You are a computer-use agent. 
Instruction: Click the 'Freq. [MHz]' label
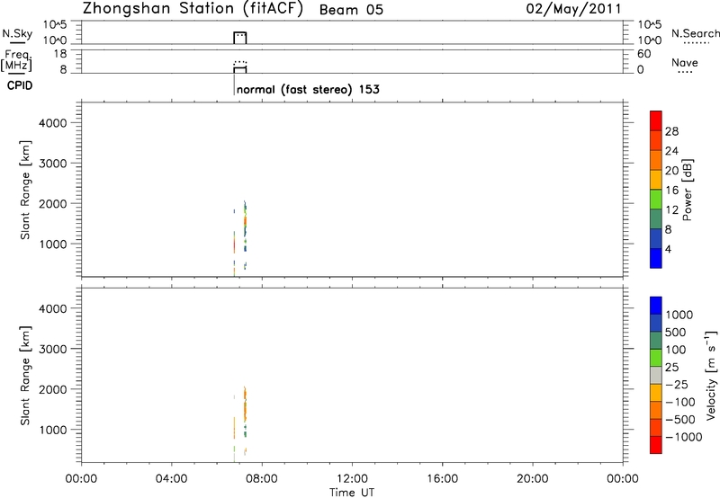[16, 60]
